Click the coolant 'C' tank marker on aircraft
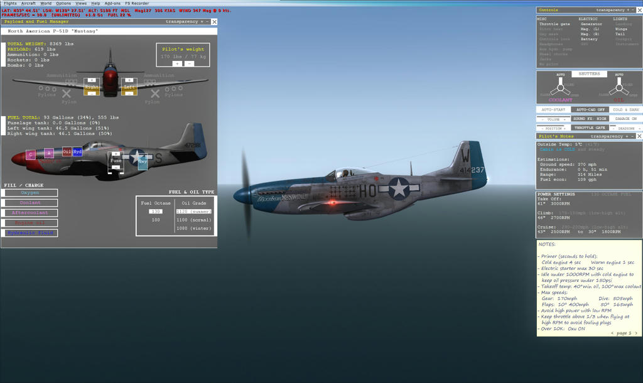643x383 pixels. (30, 154)
